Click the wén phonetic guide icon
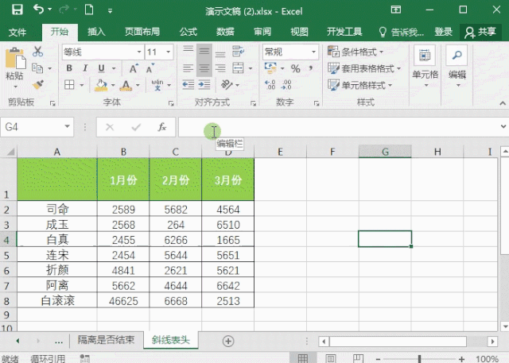 pyautogui.click(x=157, y=85)
